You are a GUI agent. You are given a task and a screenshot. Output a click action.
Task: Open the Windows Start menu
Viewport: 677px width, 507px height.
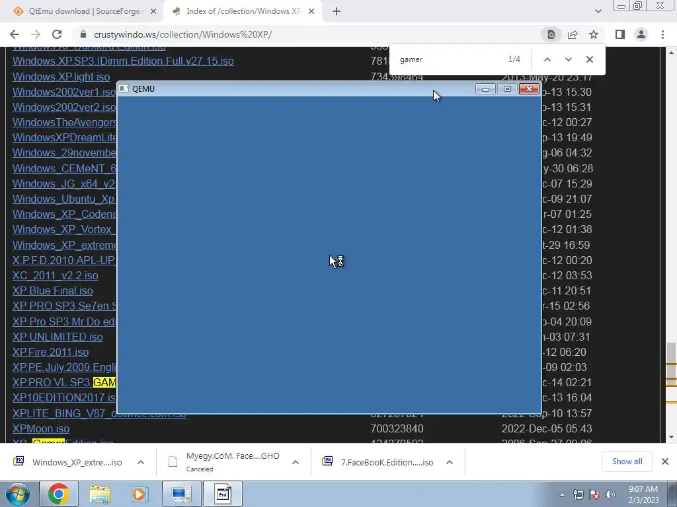pyautogui.click(x=17, y=494)
